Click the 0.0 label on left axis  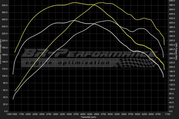tap(6, 111)
